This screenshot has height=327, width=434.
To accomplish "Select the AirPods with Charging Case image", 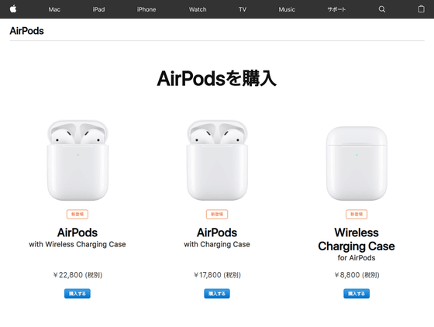I will [217, 160].
